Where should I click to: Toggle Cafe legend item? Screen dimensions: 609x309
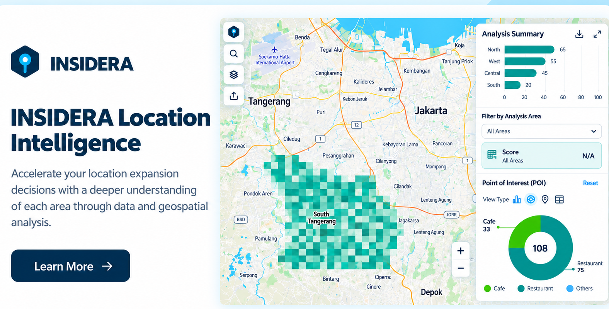click(495, 289)
